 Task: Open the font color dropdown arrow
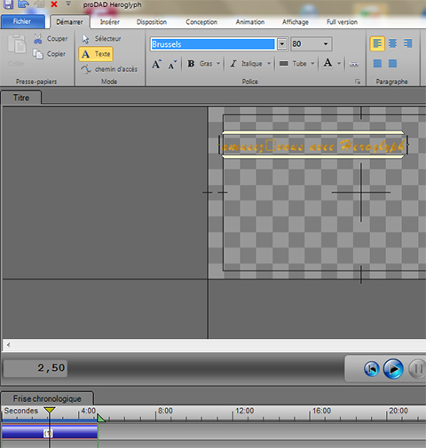(x=339, y=64)
